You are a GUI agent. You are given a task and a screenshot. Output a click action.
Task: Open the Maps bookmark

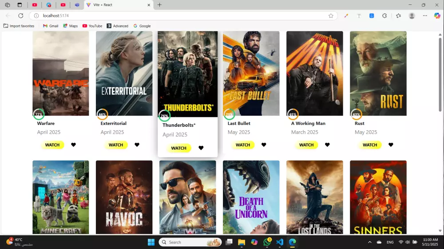70,26
